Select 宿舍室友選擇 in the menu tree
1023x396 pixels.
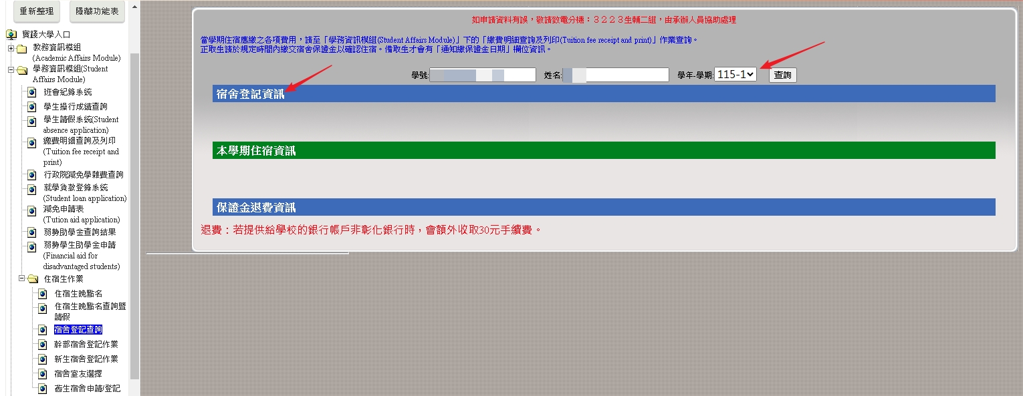click(78, 374)
